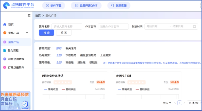Image resolution: width=202 pixels, height=111 pixels.
Task: Click the 重置 button
Action: point(64,33)
